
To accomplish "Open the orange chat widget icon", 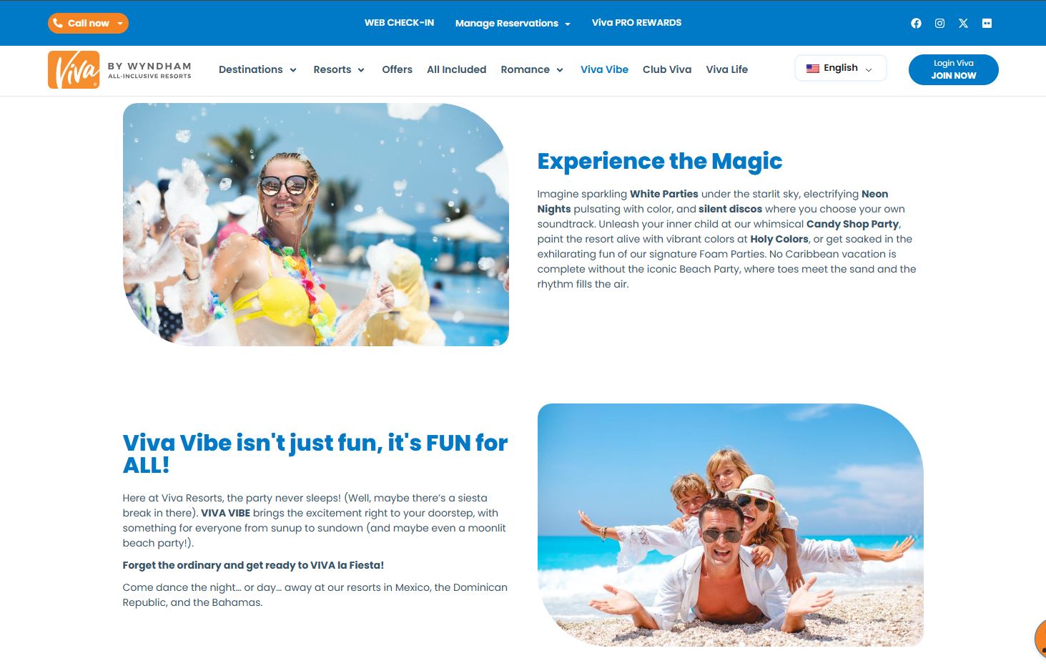I will [1040, 638].
